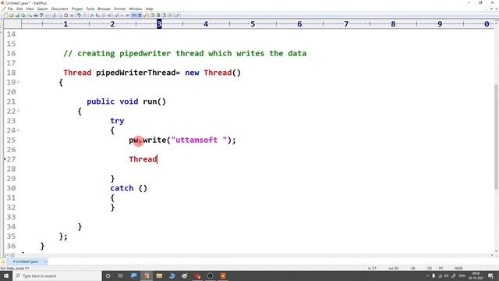Click the Save toolbar icon
The width and height of the screenshot is (499, 281).
point(17,16)
